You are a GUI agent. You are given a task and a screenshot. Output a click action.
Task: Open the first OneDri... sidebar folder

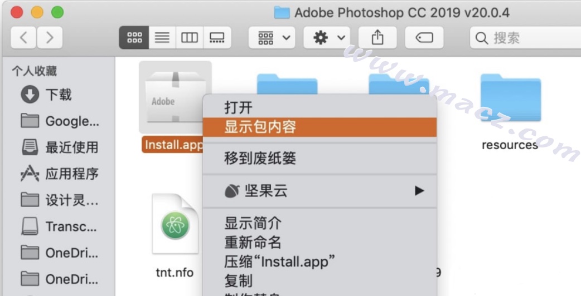coord(59,253)
